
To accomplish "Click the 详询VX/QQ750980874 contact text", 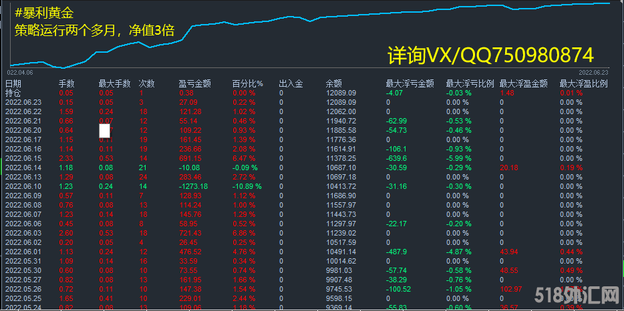I will 490,55.
